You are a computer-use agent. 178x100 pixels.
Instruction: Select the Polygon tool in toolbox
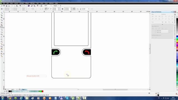coord(1,32)
